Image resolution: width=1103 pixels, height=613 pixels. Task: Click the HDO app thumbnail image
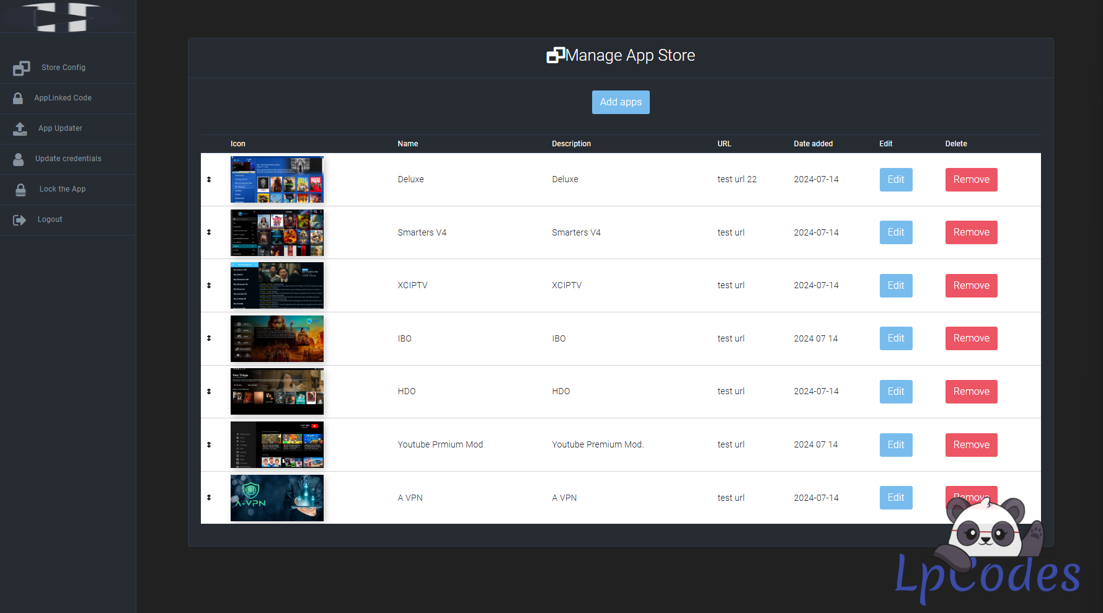coord(277,392)
